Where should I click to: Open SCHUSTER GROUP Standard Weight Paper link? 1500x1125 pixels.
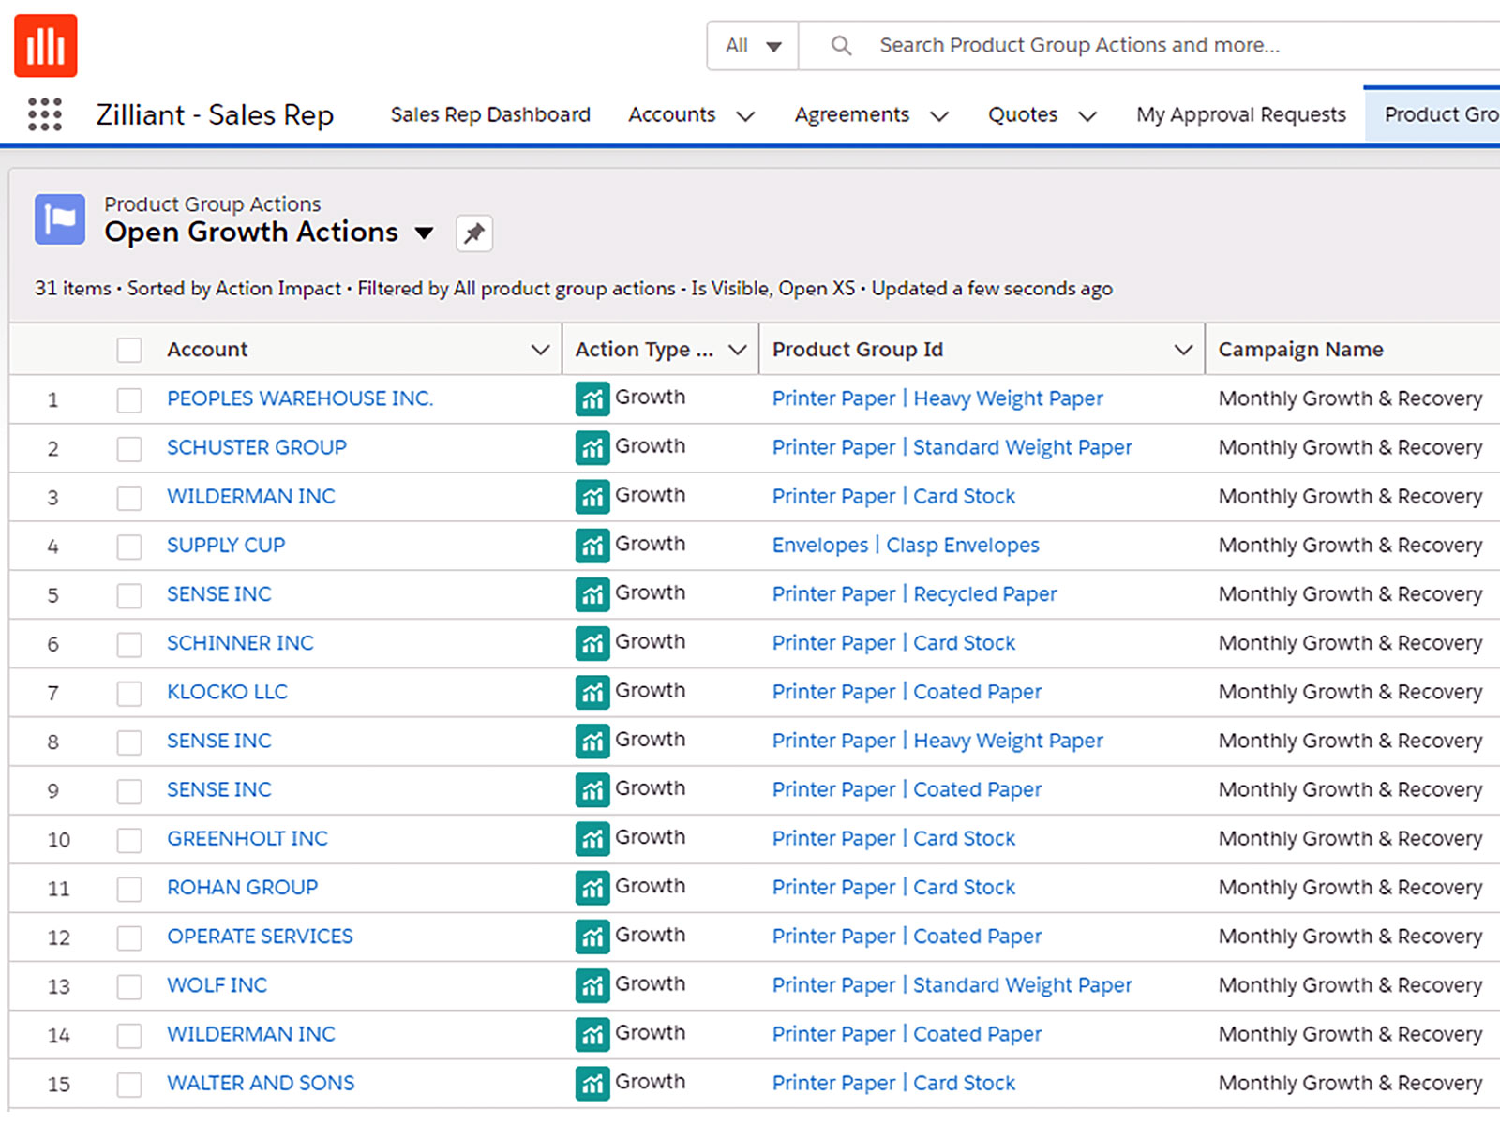952,448
